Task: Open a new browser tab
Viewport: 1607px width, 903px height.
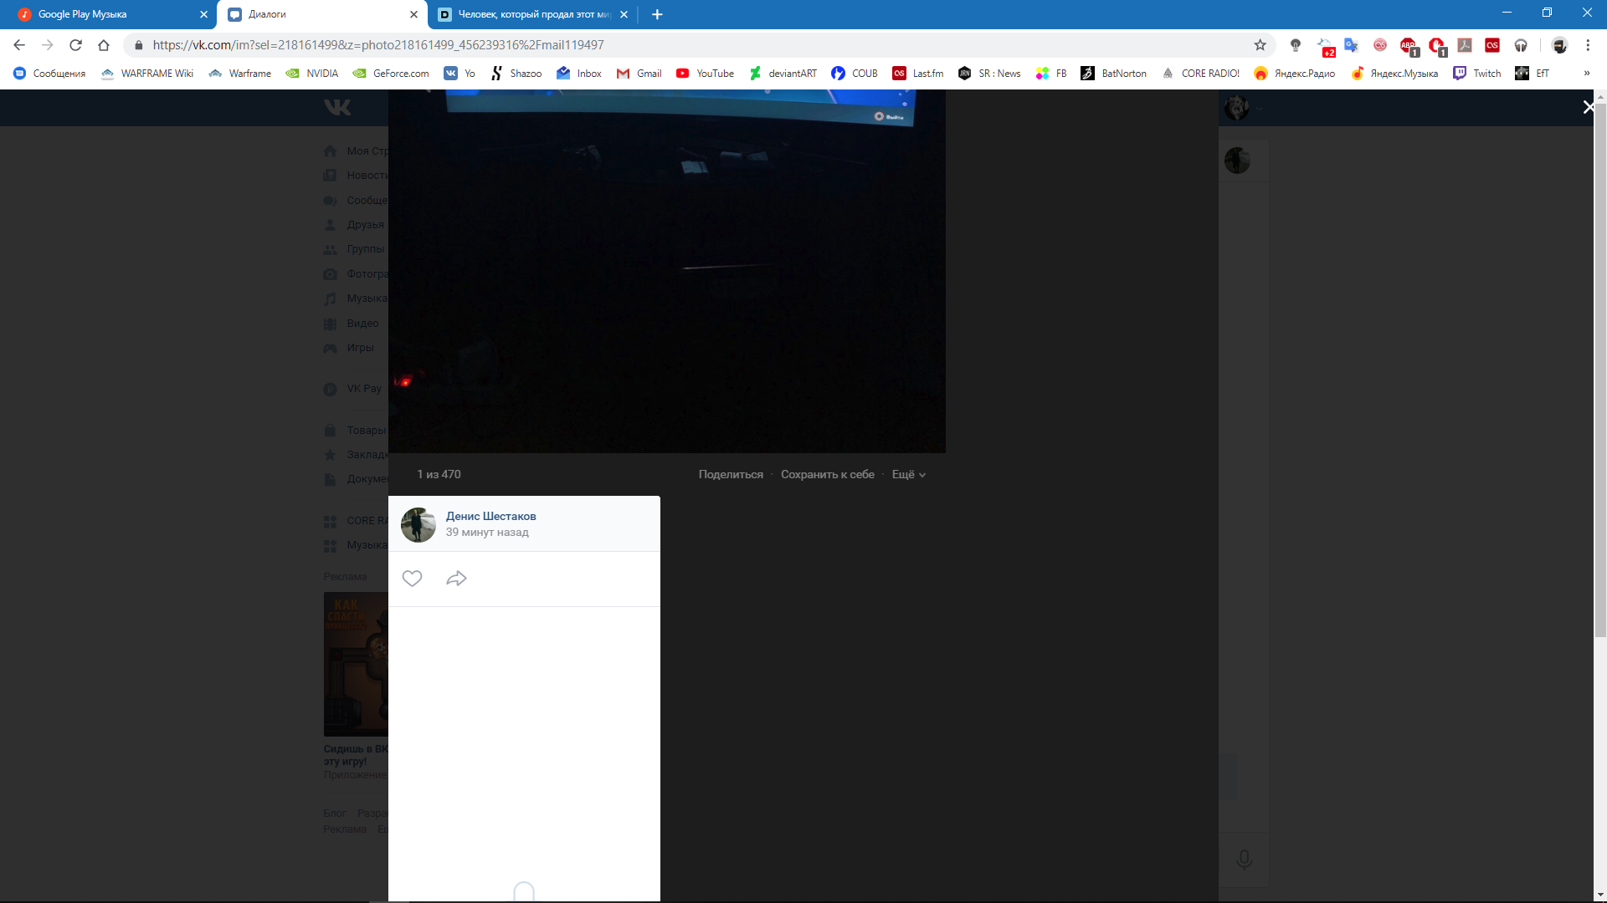Action: pyautogui.click(x=657, y=14)
